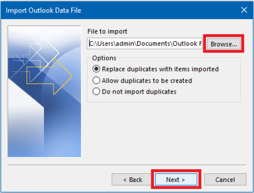Focus the File to import path field
Viewport: 254px width, 193px height.
tap(145, 44)
